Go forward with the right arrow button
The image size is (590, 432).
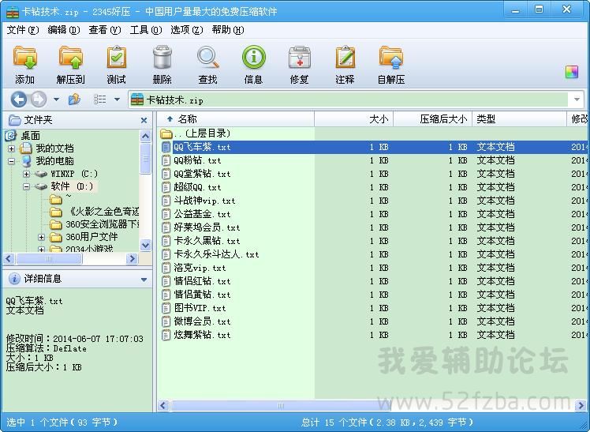coord(38,100)
